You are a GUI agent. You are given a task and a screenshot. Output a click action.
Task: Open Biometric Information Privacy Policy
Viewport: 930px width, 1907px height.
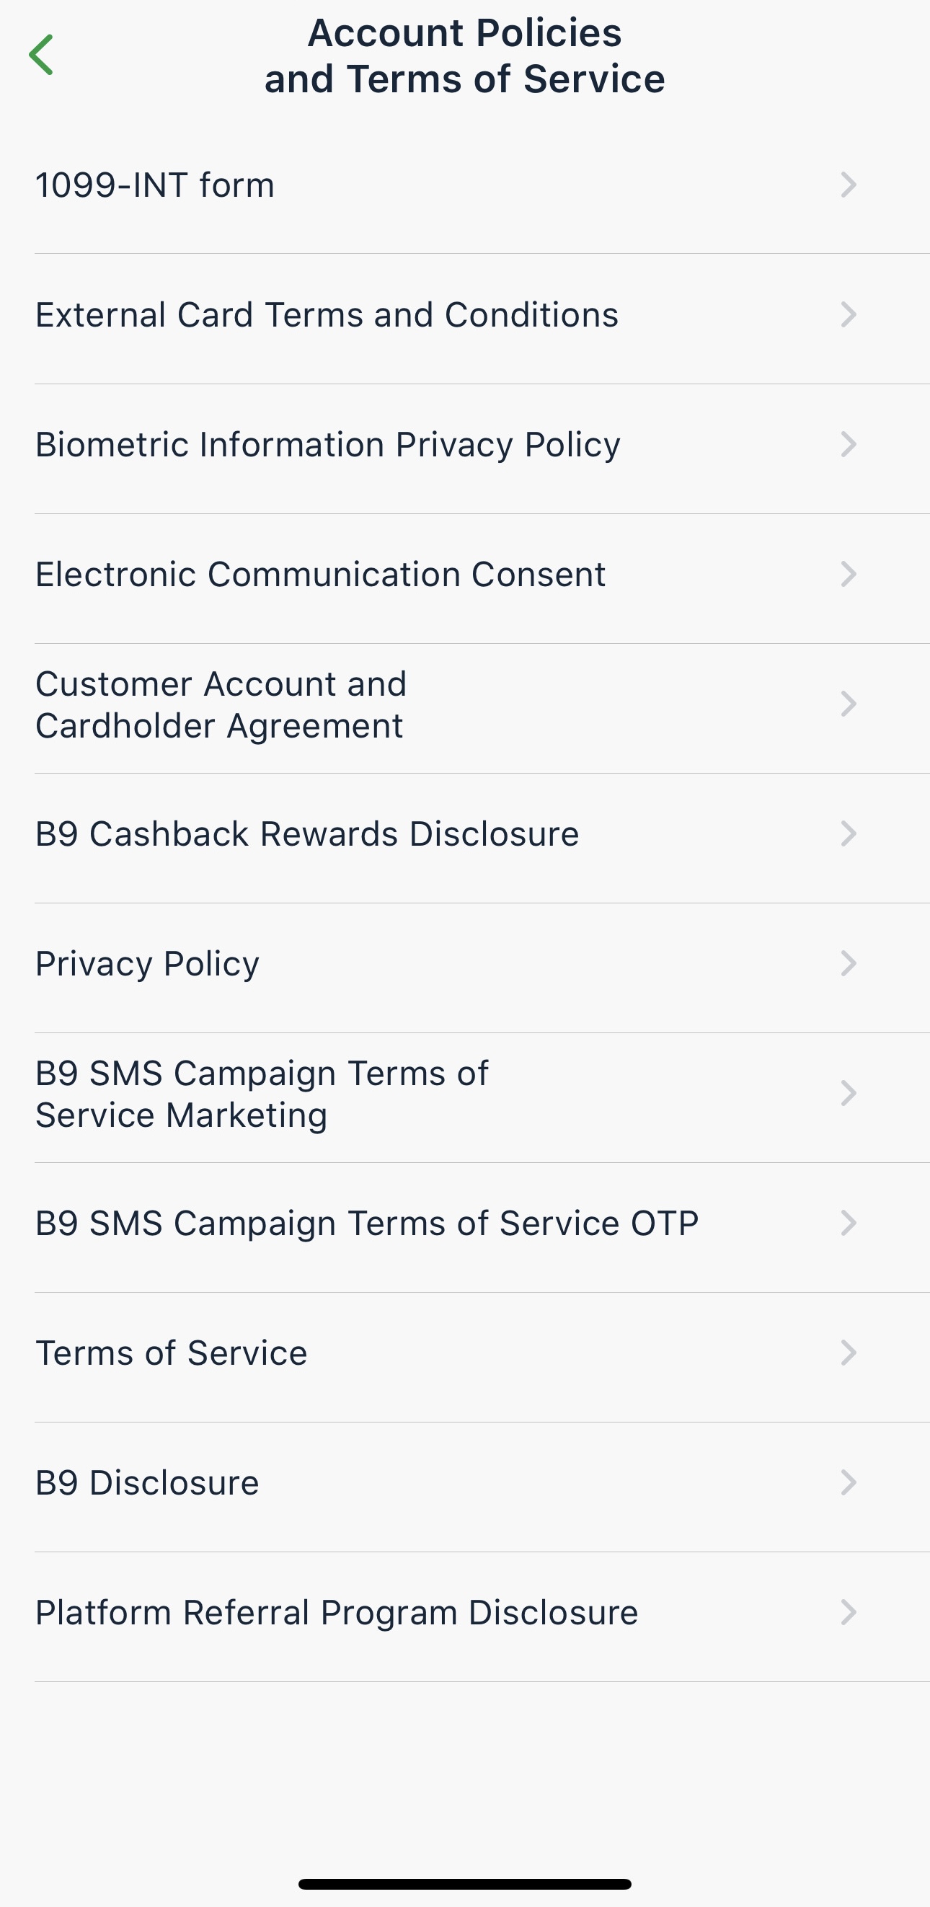[x=328, y=445]
